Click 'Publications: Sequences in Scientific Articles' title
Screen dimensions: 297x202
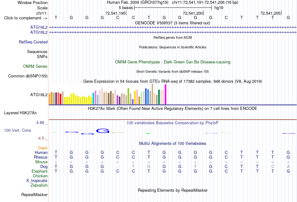[173, 47]
